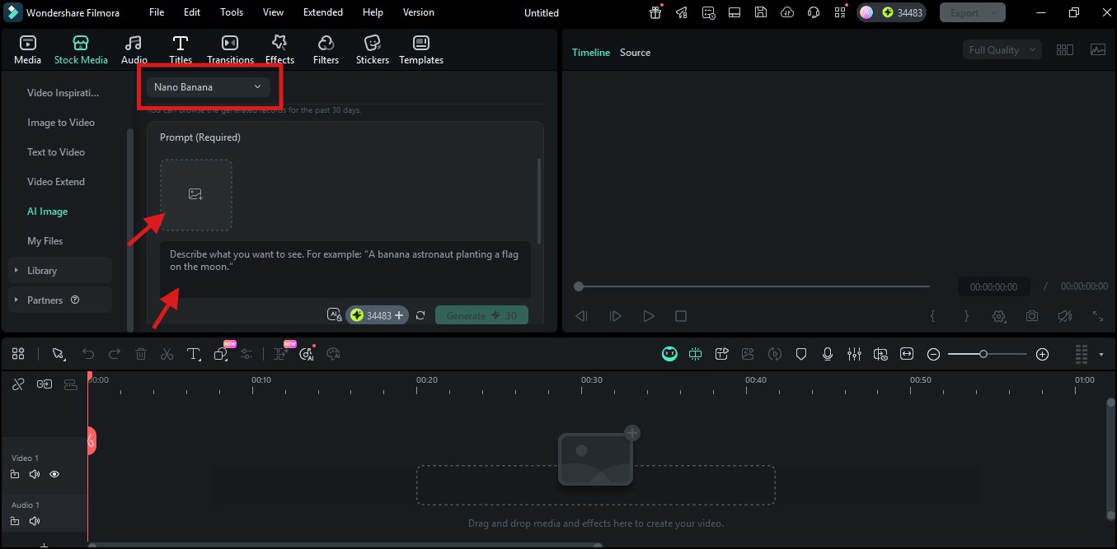1117x549 pixels.
Task: Lock the Audio 1 track
Action: tap(15, 521)
